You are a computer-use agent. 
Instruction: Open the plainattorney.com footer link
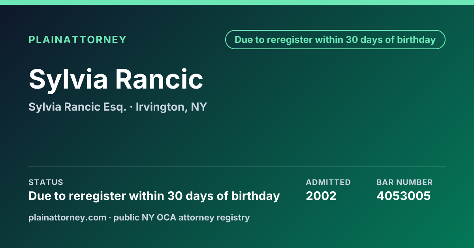67,218
